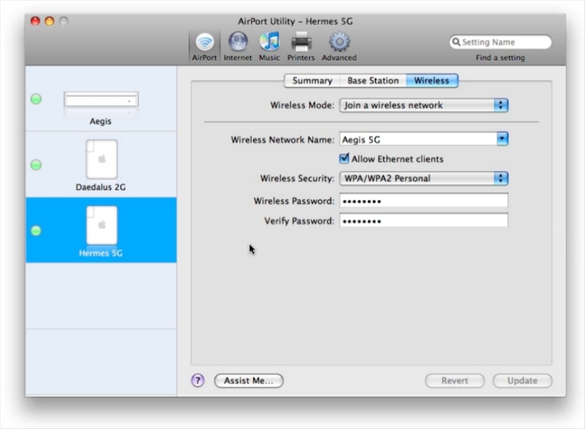Click the Daedalus 2G device label

[x=101, y=187]
